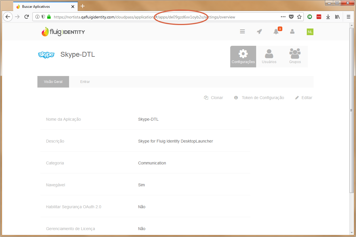The width and height of the screenshot is (356, 237).
Task: Switch to Usuários section
Action: pos(269,56)
